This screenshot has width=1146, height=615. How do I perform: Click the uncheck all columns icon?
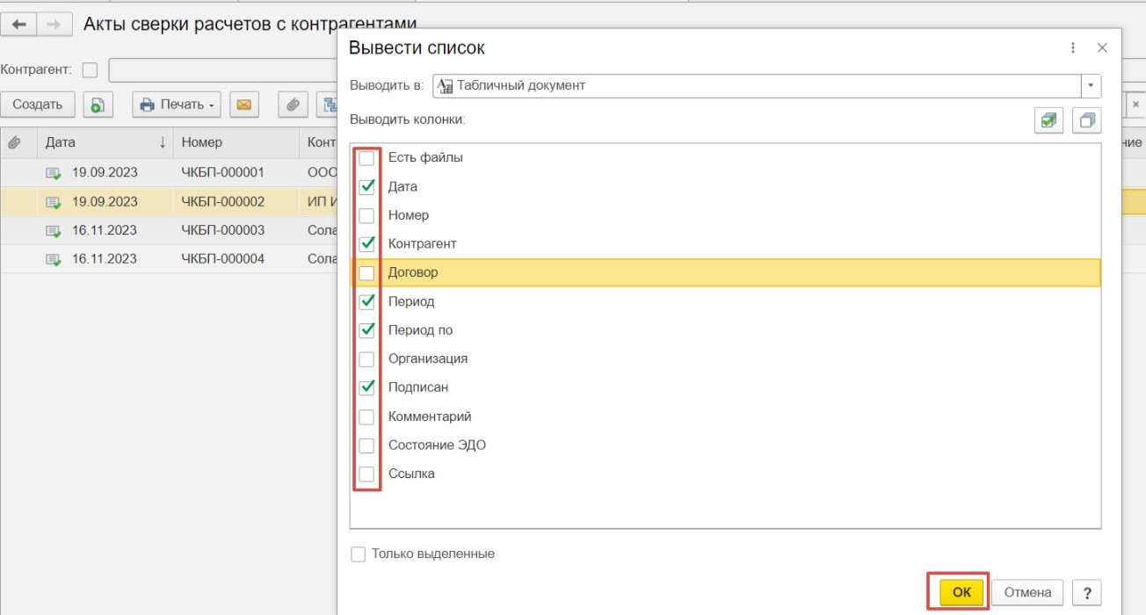pyautogui.click(x=1087, y=120)
